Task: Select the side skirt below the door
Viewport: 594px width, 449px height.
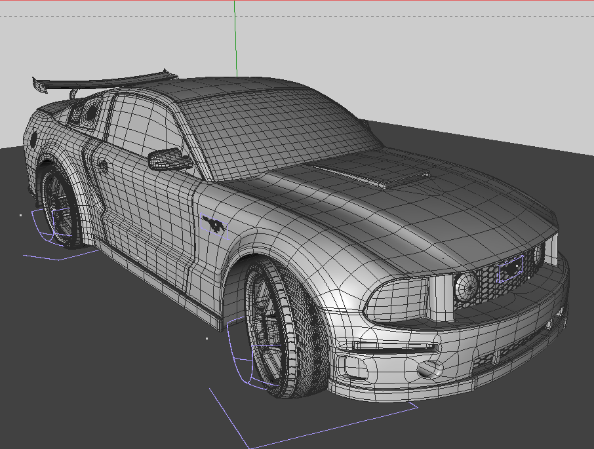Action: pyautogui.click(x=159, y=286)
